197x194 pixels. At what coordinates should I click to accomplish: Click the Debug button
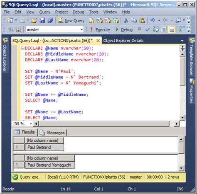[x=124, y=29]
